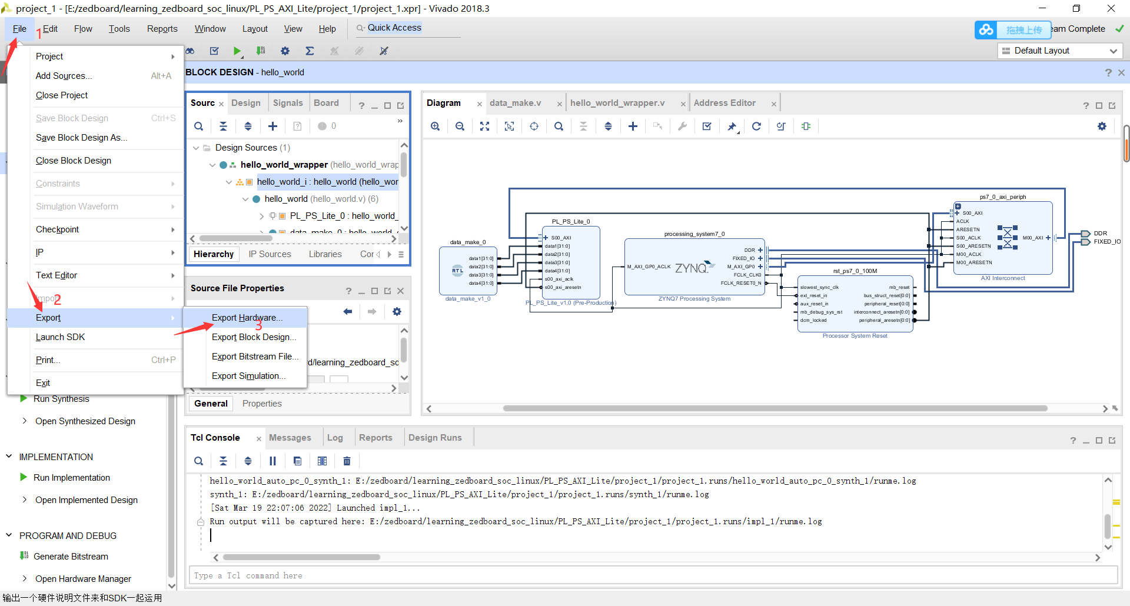Click the Sources panel horizontal scrollbar
Screen dimensions: 1130x606
click(235, 238)
